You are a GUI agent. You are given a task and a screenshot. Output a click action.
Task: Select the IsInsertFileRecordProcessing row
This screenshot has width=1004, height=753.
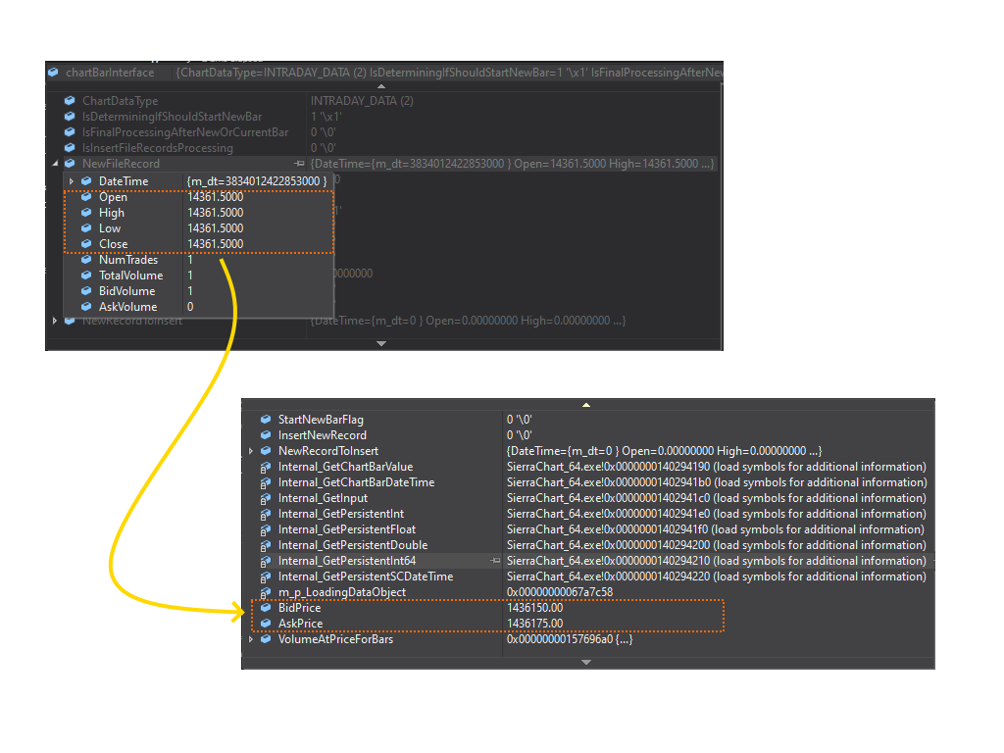[x=384, y=148]
